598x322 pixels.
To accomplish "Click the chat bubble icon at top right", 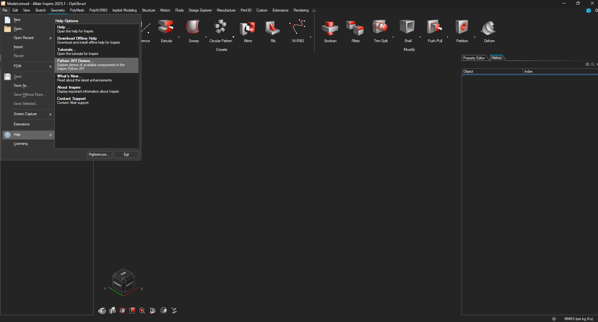I will (x=589, y=11).
